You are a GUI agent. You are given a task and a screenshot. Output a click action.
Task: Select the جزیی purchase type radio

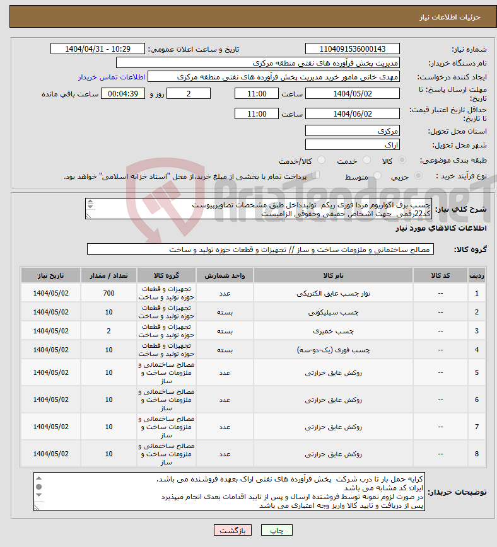418,176
